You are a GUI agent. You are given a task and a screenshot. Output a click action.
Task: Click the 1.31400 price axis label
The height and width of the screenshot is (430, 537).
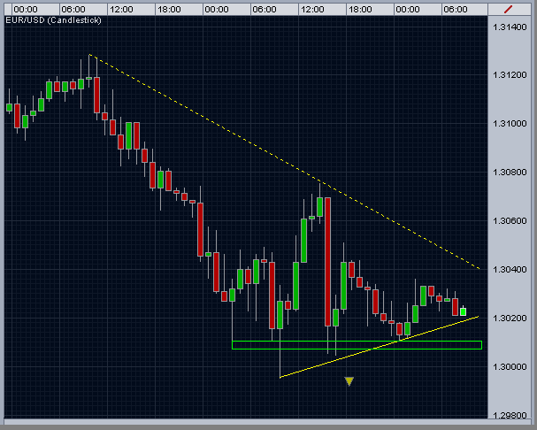tap(510, 27)
